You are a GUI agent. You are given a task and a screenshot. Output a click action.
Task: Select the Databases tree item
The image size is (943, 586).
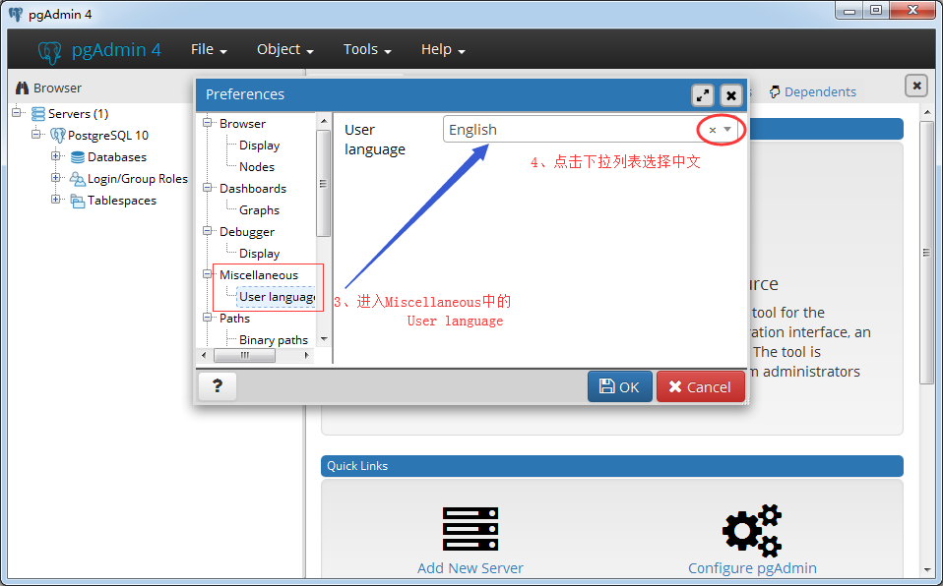tap(117, 157)
